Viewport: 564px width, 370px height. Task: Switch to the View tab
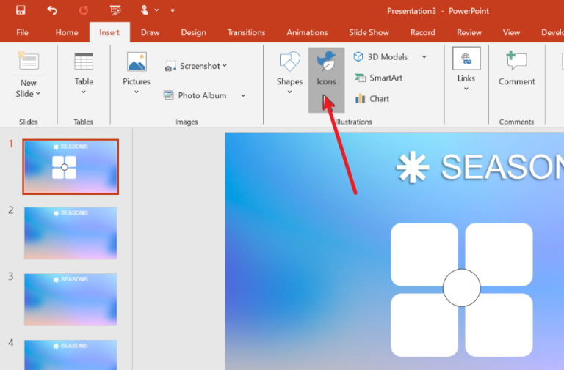(511, 33)
